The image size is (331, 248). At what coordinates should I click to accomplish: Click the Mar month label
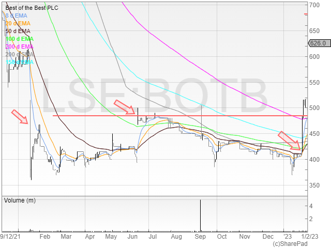[66, 237]
